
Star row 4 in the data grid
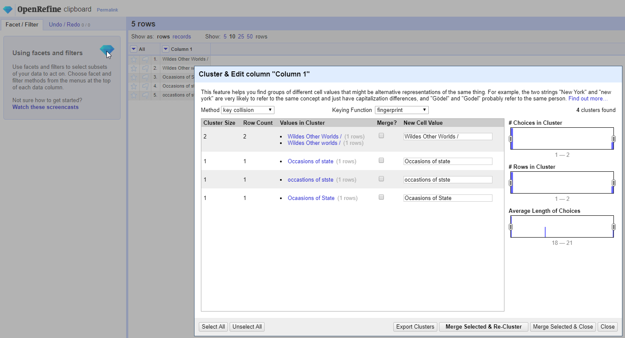point(134,86)
